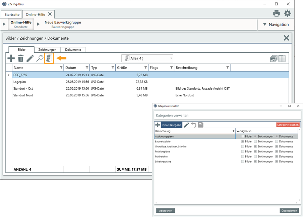
Task: Toggle Bilder checkbox for Ausführungspläne
Action: tap(243, 137)
